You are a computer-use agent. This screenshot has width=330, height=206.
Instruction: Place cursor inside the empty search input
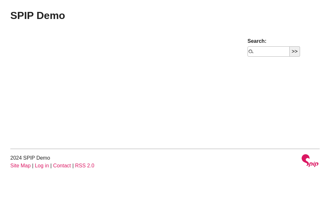point(271,51)
